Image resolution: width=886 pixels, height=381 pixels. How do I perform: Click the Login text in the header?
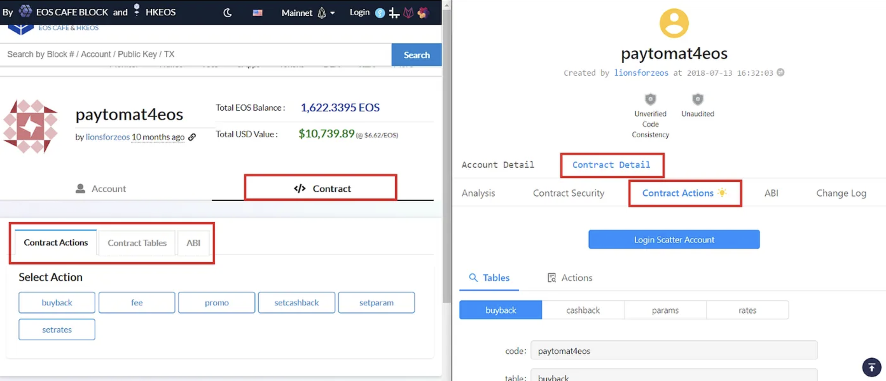point(359,12)
